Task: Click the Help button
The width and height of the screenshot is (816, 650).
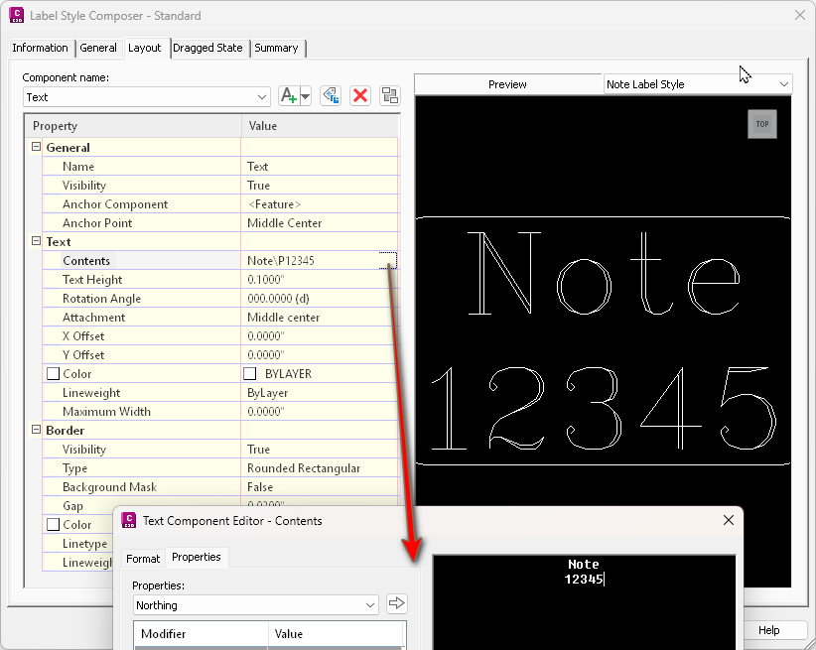Action: [x=768, y=630]
